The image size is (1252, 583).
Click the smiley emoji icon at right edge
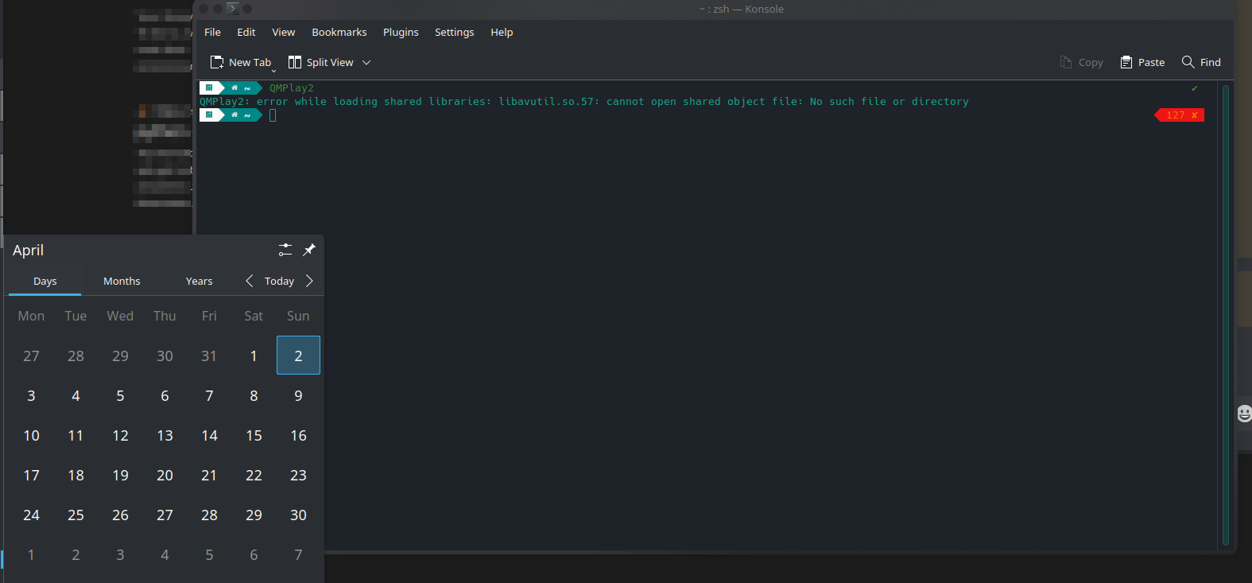pos(1244,413)
